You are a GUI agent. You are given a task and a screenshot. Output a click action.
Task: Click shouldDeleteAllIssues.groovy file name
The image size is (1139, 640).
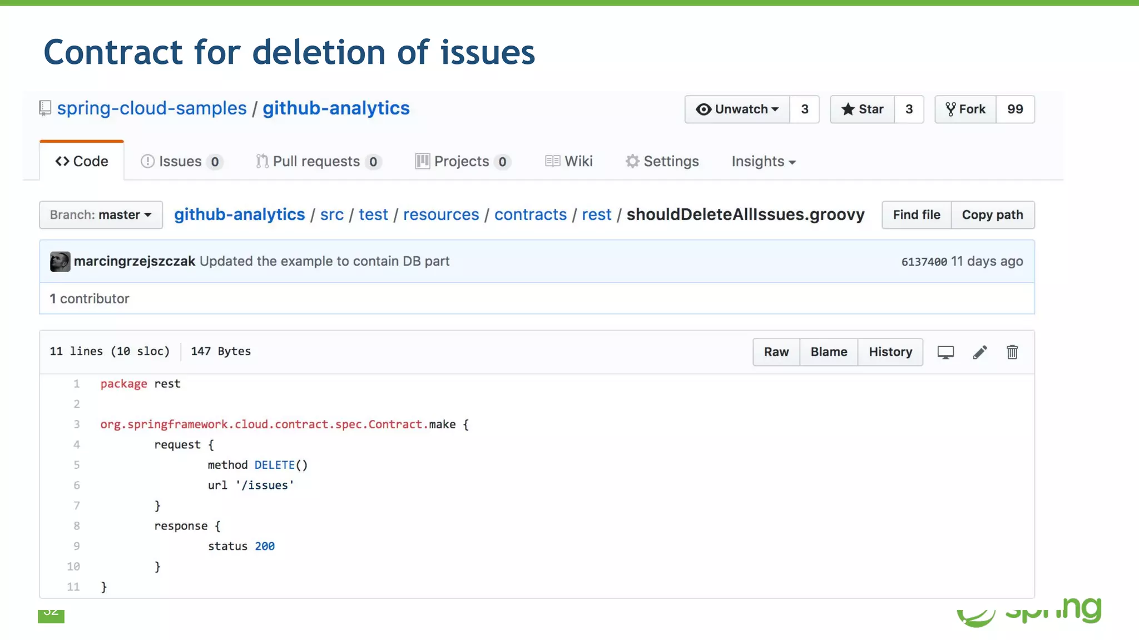point(745,215)
